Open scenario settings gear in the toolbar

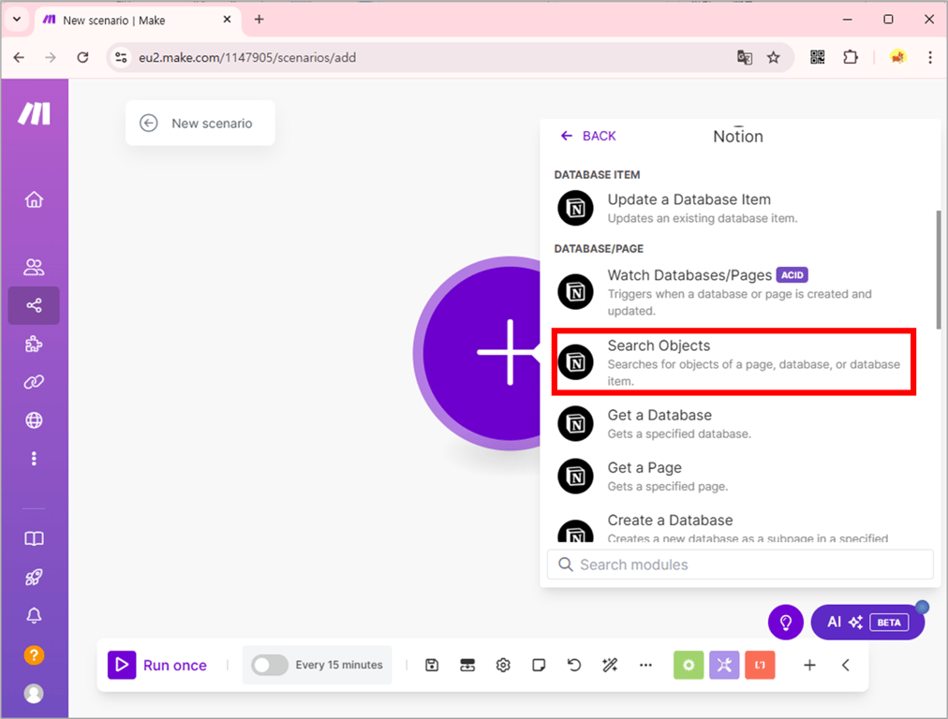coord(503,665)
